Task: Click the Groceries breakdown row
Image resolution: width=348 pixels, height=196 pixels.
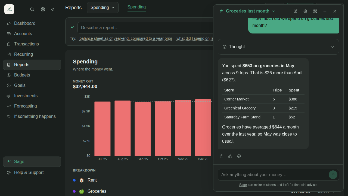Action: (x=143, y=191)
